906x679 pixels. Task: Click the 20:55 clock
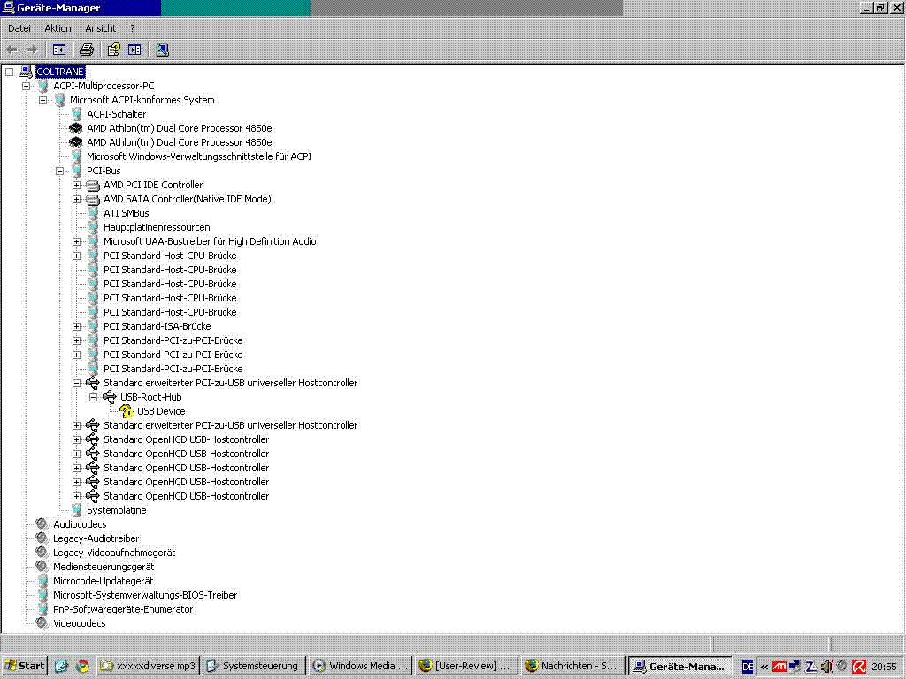pos(884,667)
